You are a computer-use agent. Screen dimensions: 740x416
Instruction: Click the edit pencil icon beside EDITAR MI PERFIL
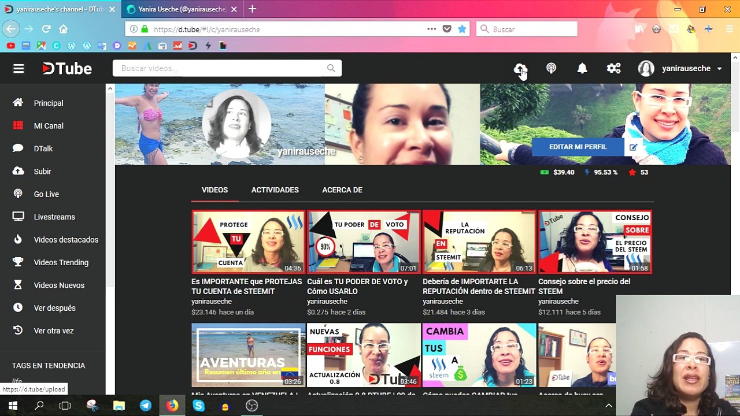[x=633, y=147]
